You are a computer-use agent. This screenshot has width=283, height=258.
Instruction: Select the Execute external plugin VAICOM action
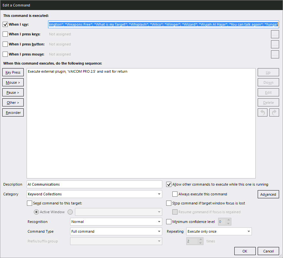(78, 72)
